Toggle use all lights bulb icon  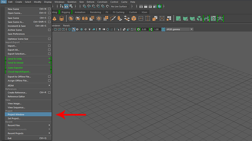click(x=90, y=29)
